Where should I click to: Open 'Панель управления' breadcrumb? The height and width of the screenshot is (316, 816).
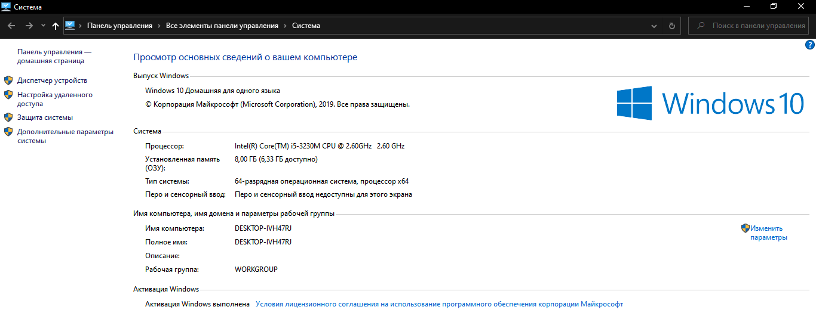119,26
